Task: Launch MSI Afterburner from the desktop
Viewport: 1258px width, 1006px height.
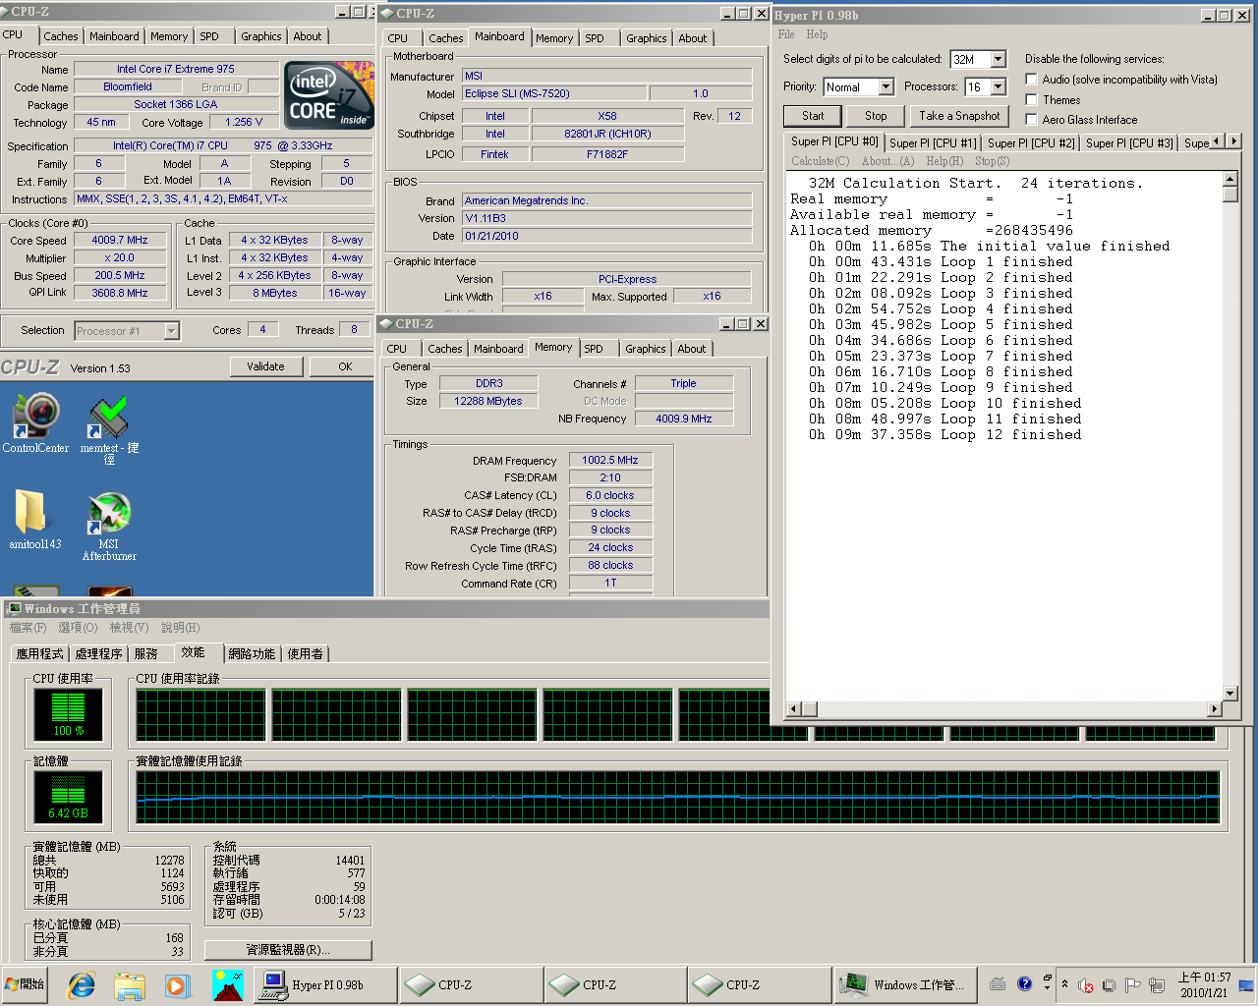Action: tap(109, 527)
